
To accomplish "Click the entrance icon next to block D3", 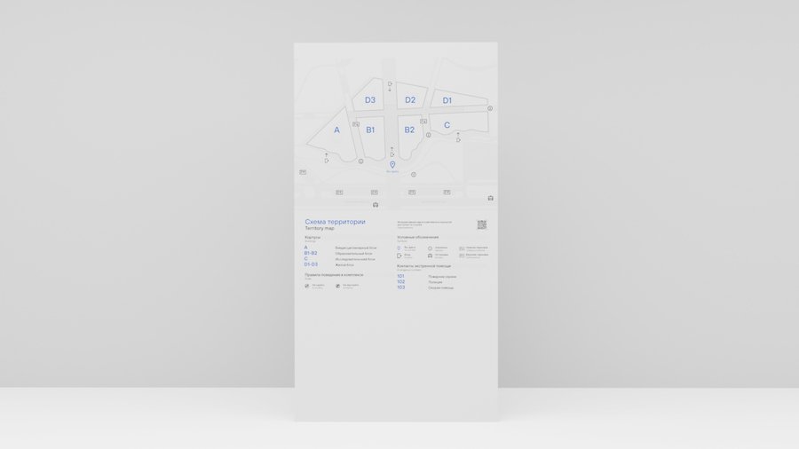I will [x=390, y=83].
